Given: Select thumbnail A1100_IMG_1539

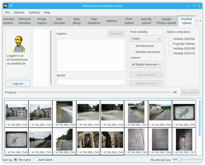Looking at the screenshot, I should pyautogui.click(x=184, y=114).
